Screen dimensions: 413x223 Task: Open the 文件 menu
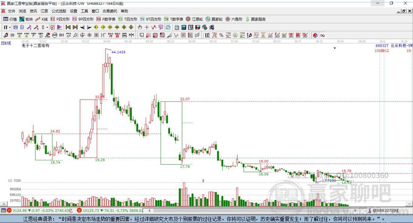pos(11,11)
